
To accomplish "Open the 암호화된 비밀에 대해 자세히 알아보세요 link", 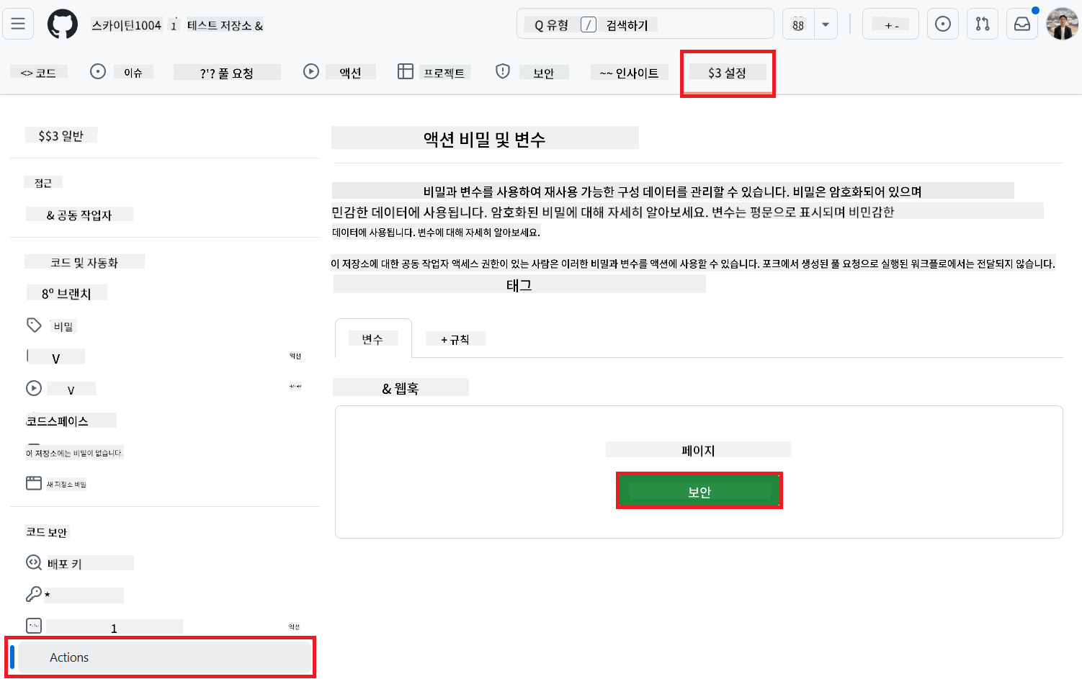I will tap(599, 212).
